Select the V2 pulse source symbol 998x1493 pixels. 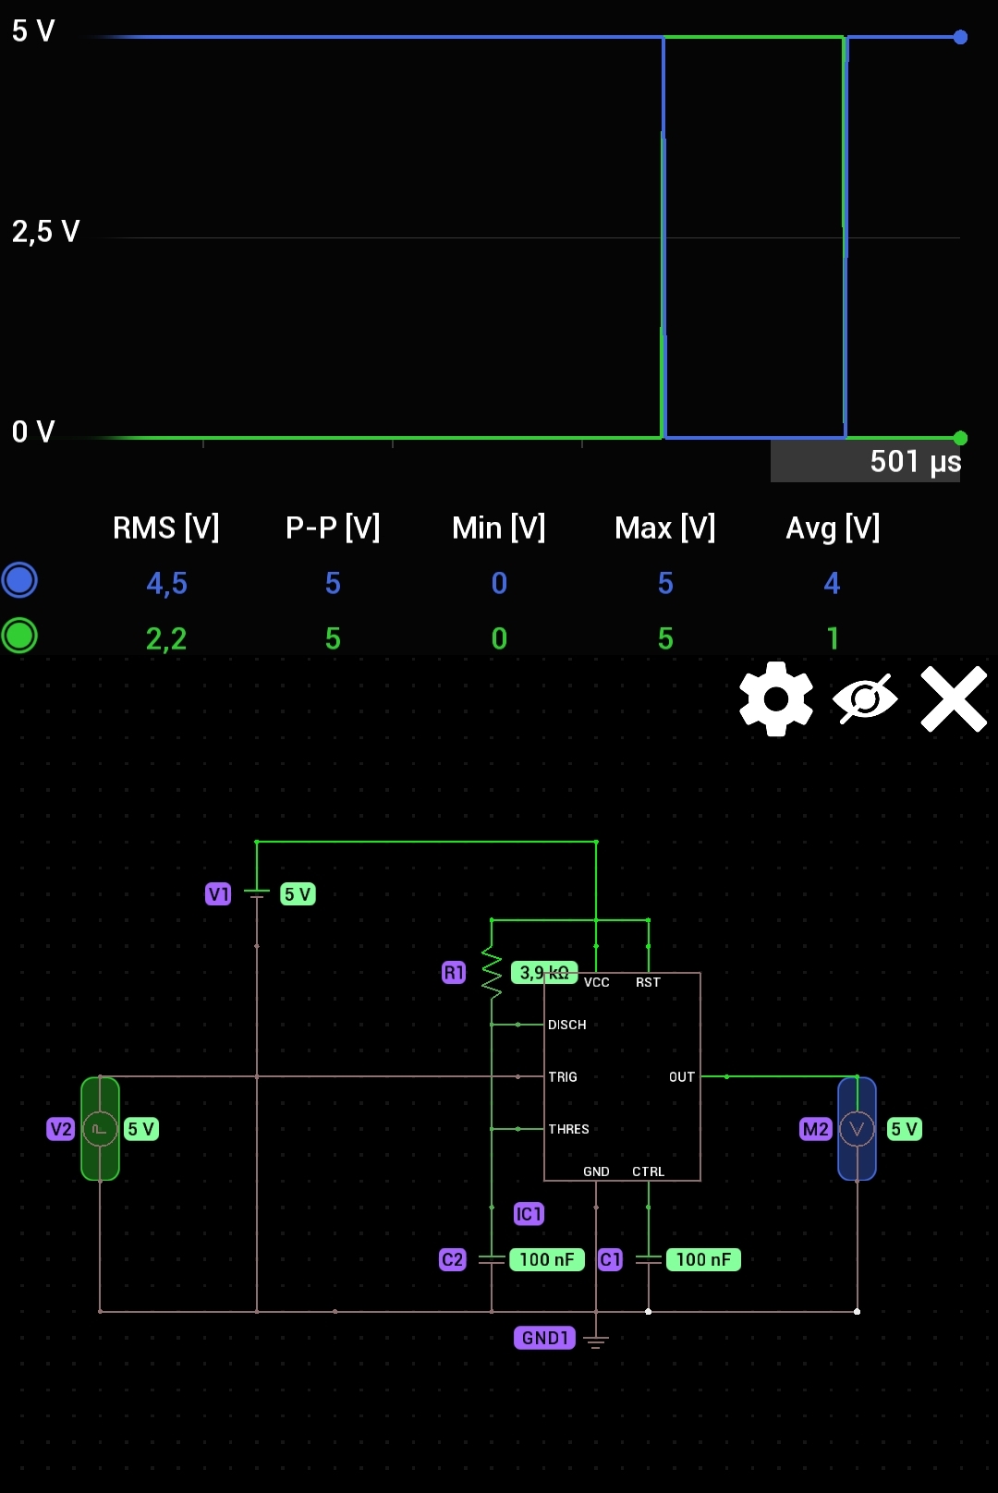click(x=100, y=1128)
